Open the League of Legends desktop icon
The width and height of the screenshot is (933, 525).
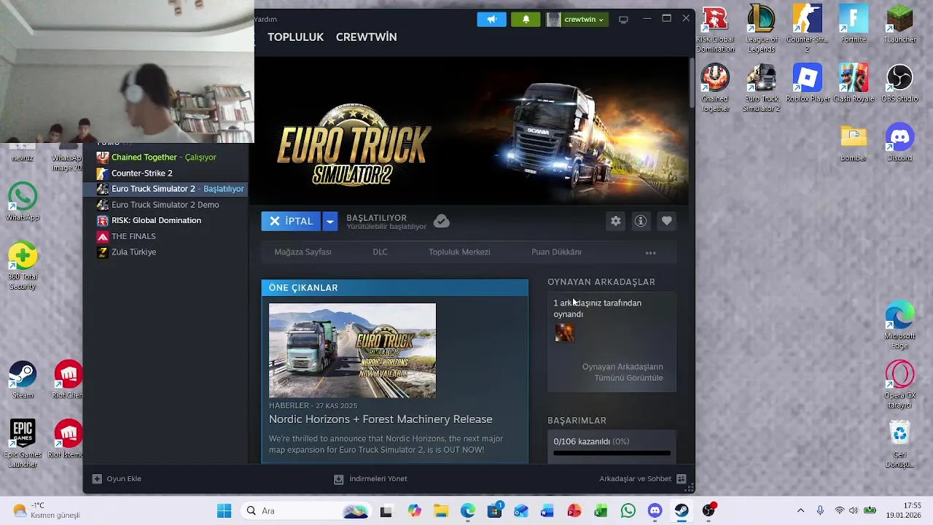tap(761, 29)
